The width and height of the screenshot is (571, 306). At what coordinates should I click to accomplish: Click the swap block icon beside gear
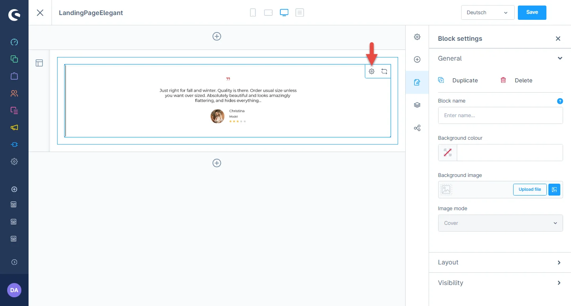[384, 72]
